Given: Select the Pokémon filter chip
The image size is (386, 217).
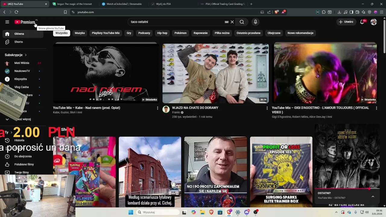Looking at the screenshot, I should 180,33.
